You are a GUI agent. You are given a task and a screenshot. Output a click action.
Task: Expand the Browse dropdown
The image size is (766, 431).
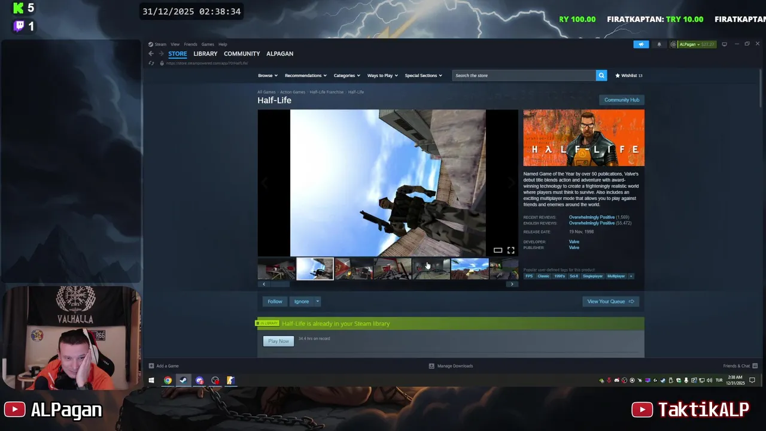pos(268,75)
